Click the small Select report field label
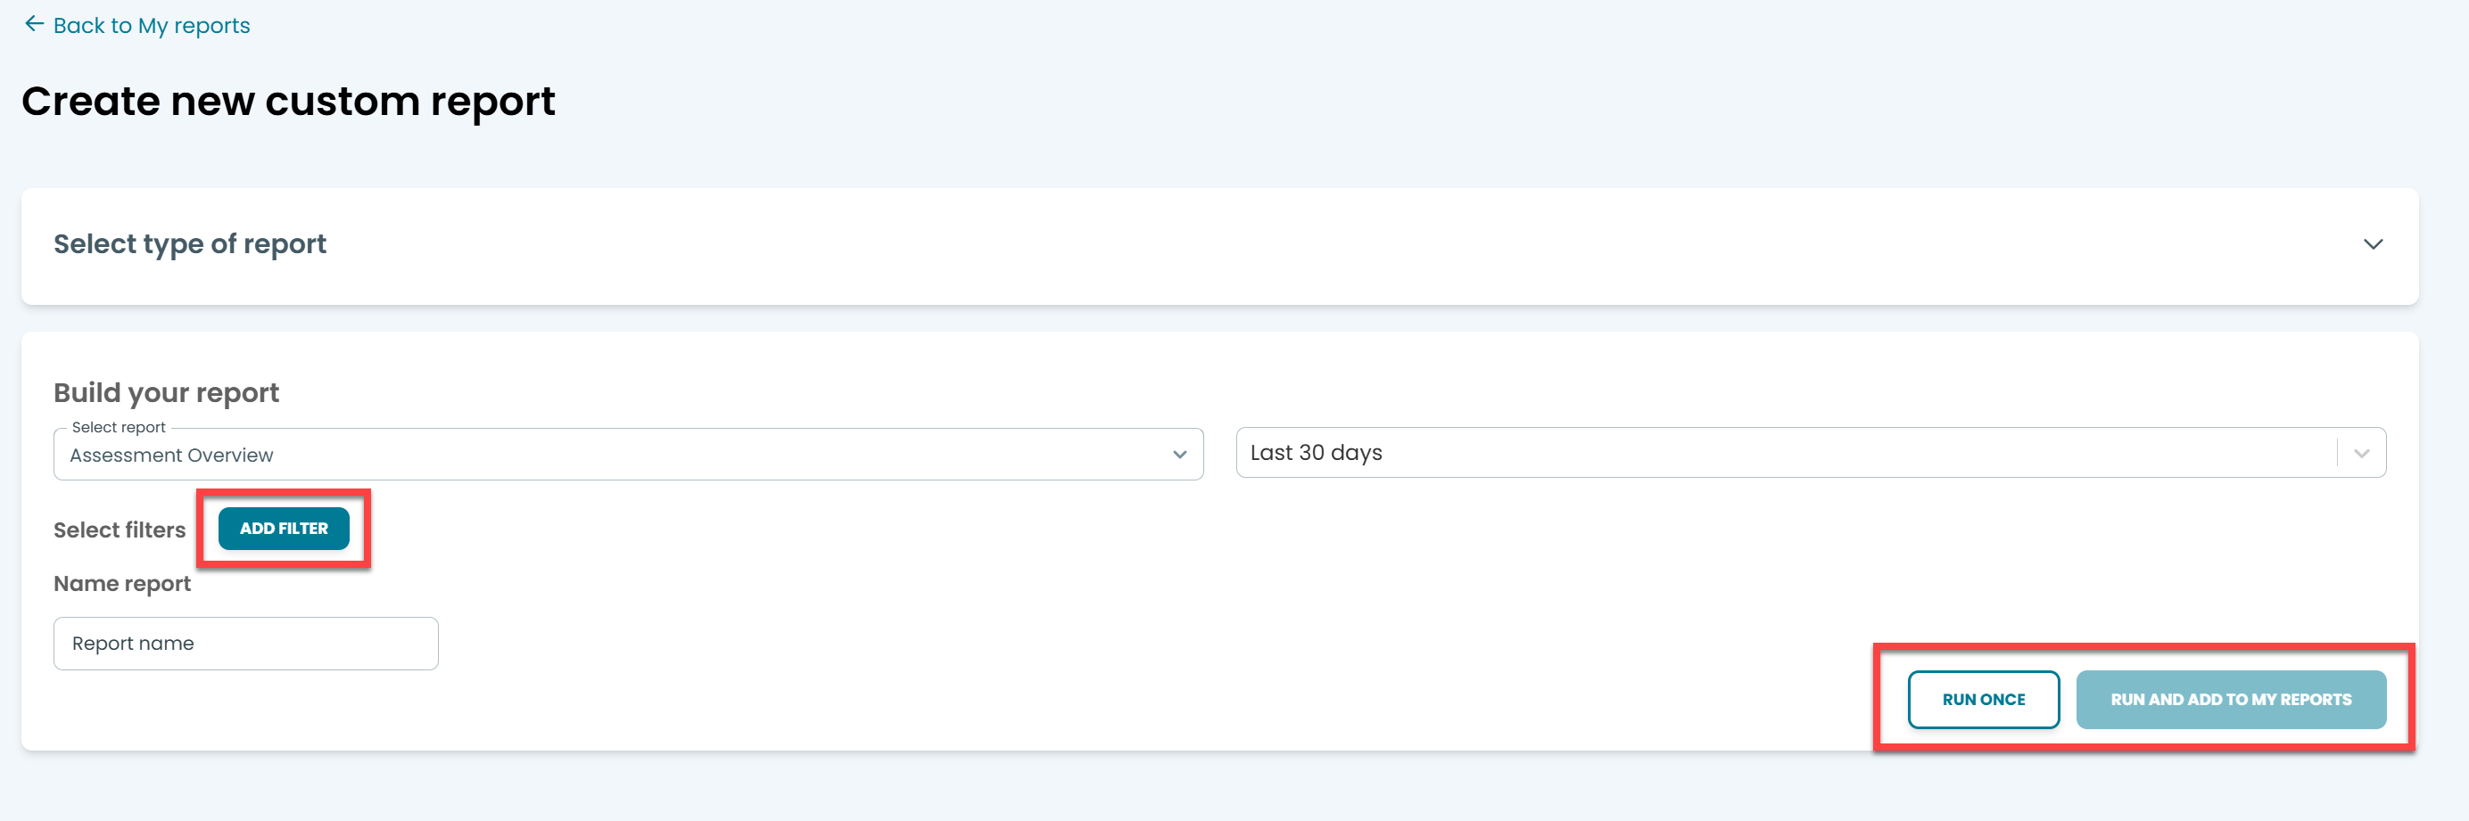2469x821 pixels. point(119,427)
